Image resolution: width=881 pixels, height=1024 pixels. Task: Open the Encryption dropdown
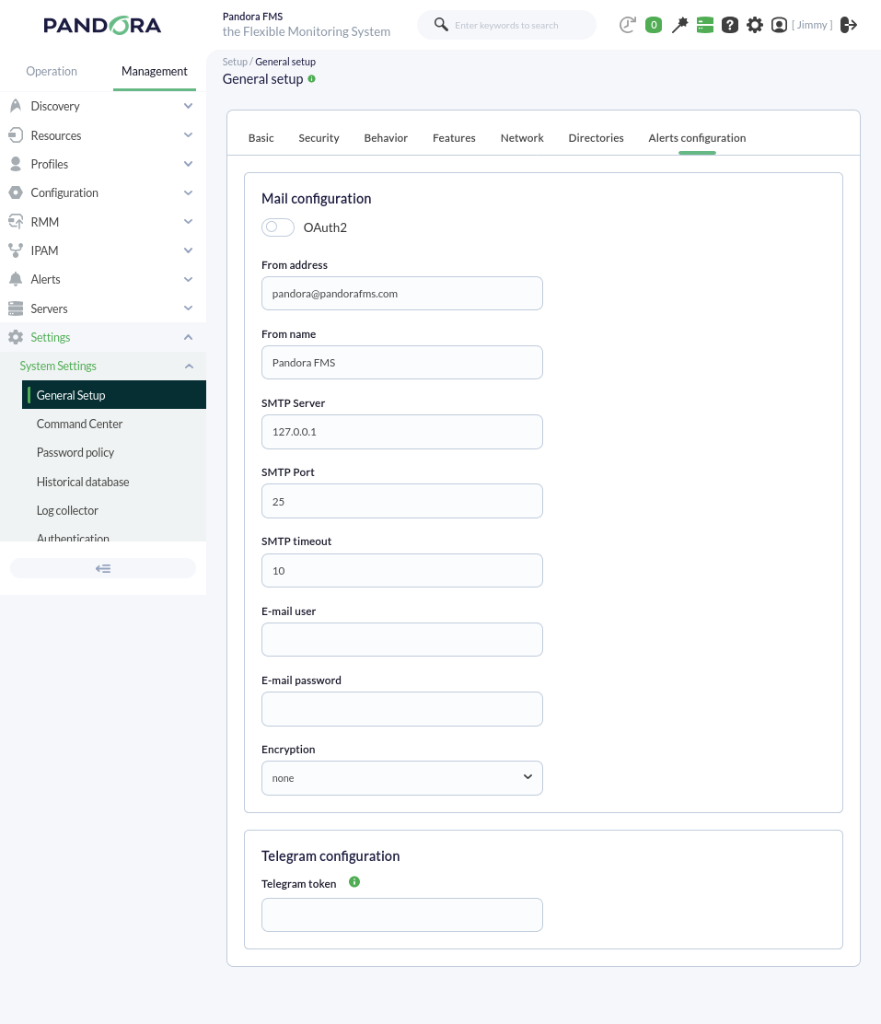click(401, 778)
